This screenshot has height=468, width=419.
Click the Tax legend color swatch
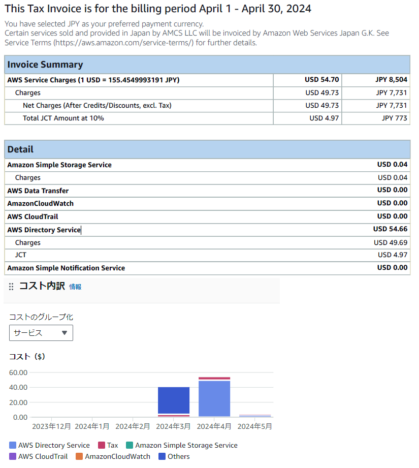click(x=102, y=446)
